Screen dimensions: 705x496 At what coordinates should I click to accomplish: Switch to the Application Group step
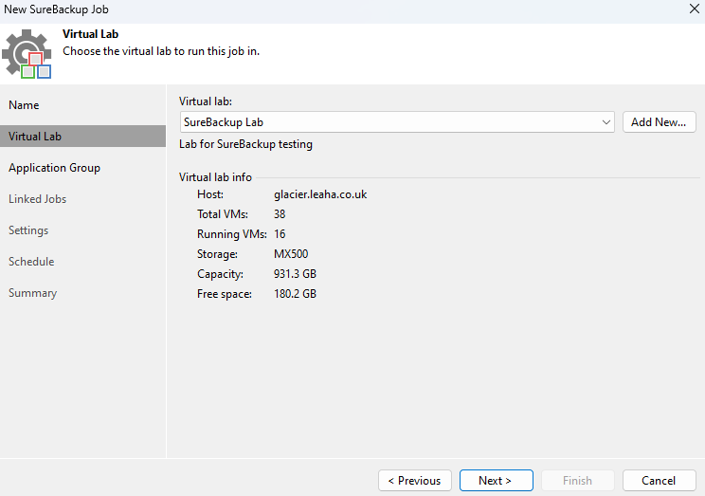click(54, 168)
